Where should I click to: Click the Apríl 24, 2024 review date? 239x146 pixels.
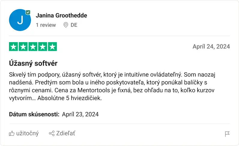211,46
